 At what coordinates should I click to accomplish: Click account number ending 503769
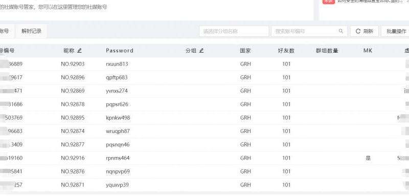point(14,118)
